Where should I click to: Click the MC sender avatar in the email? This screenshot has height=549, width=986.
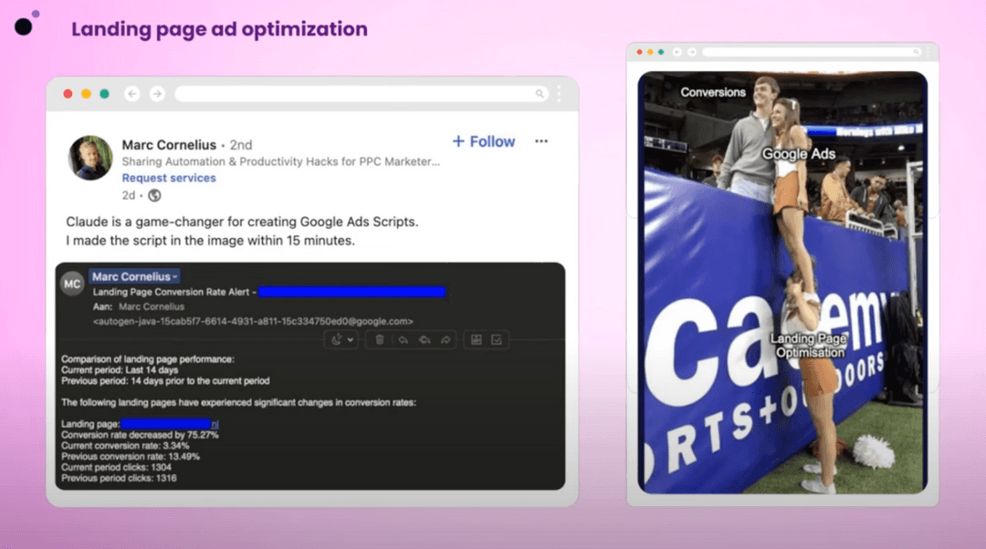coord(72,284)
